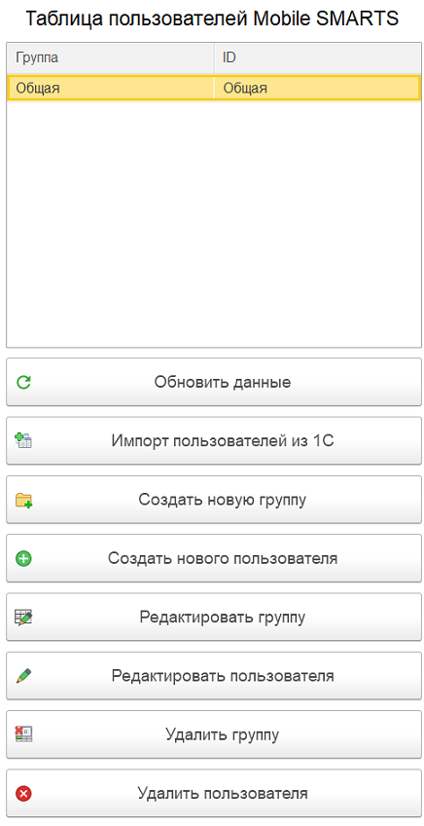Click the ID column header
424x826 pixels.
point(318,57)
